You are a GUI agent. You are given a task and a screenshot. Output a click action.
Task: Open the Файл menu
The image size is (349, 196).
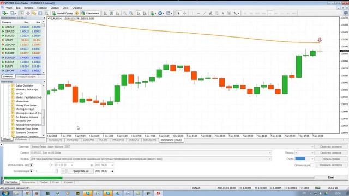click(9, 8)
